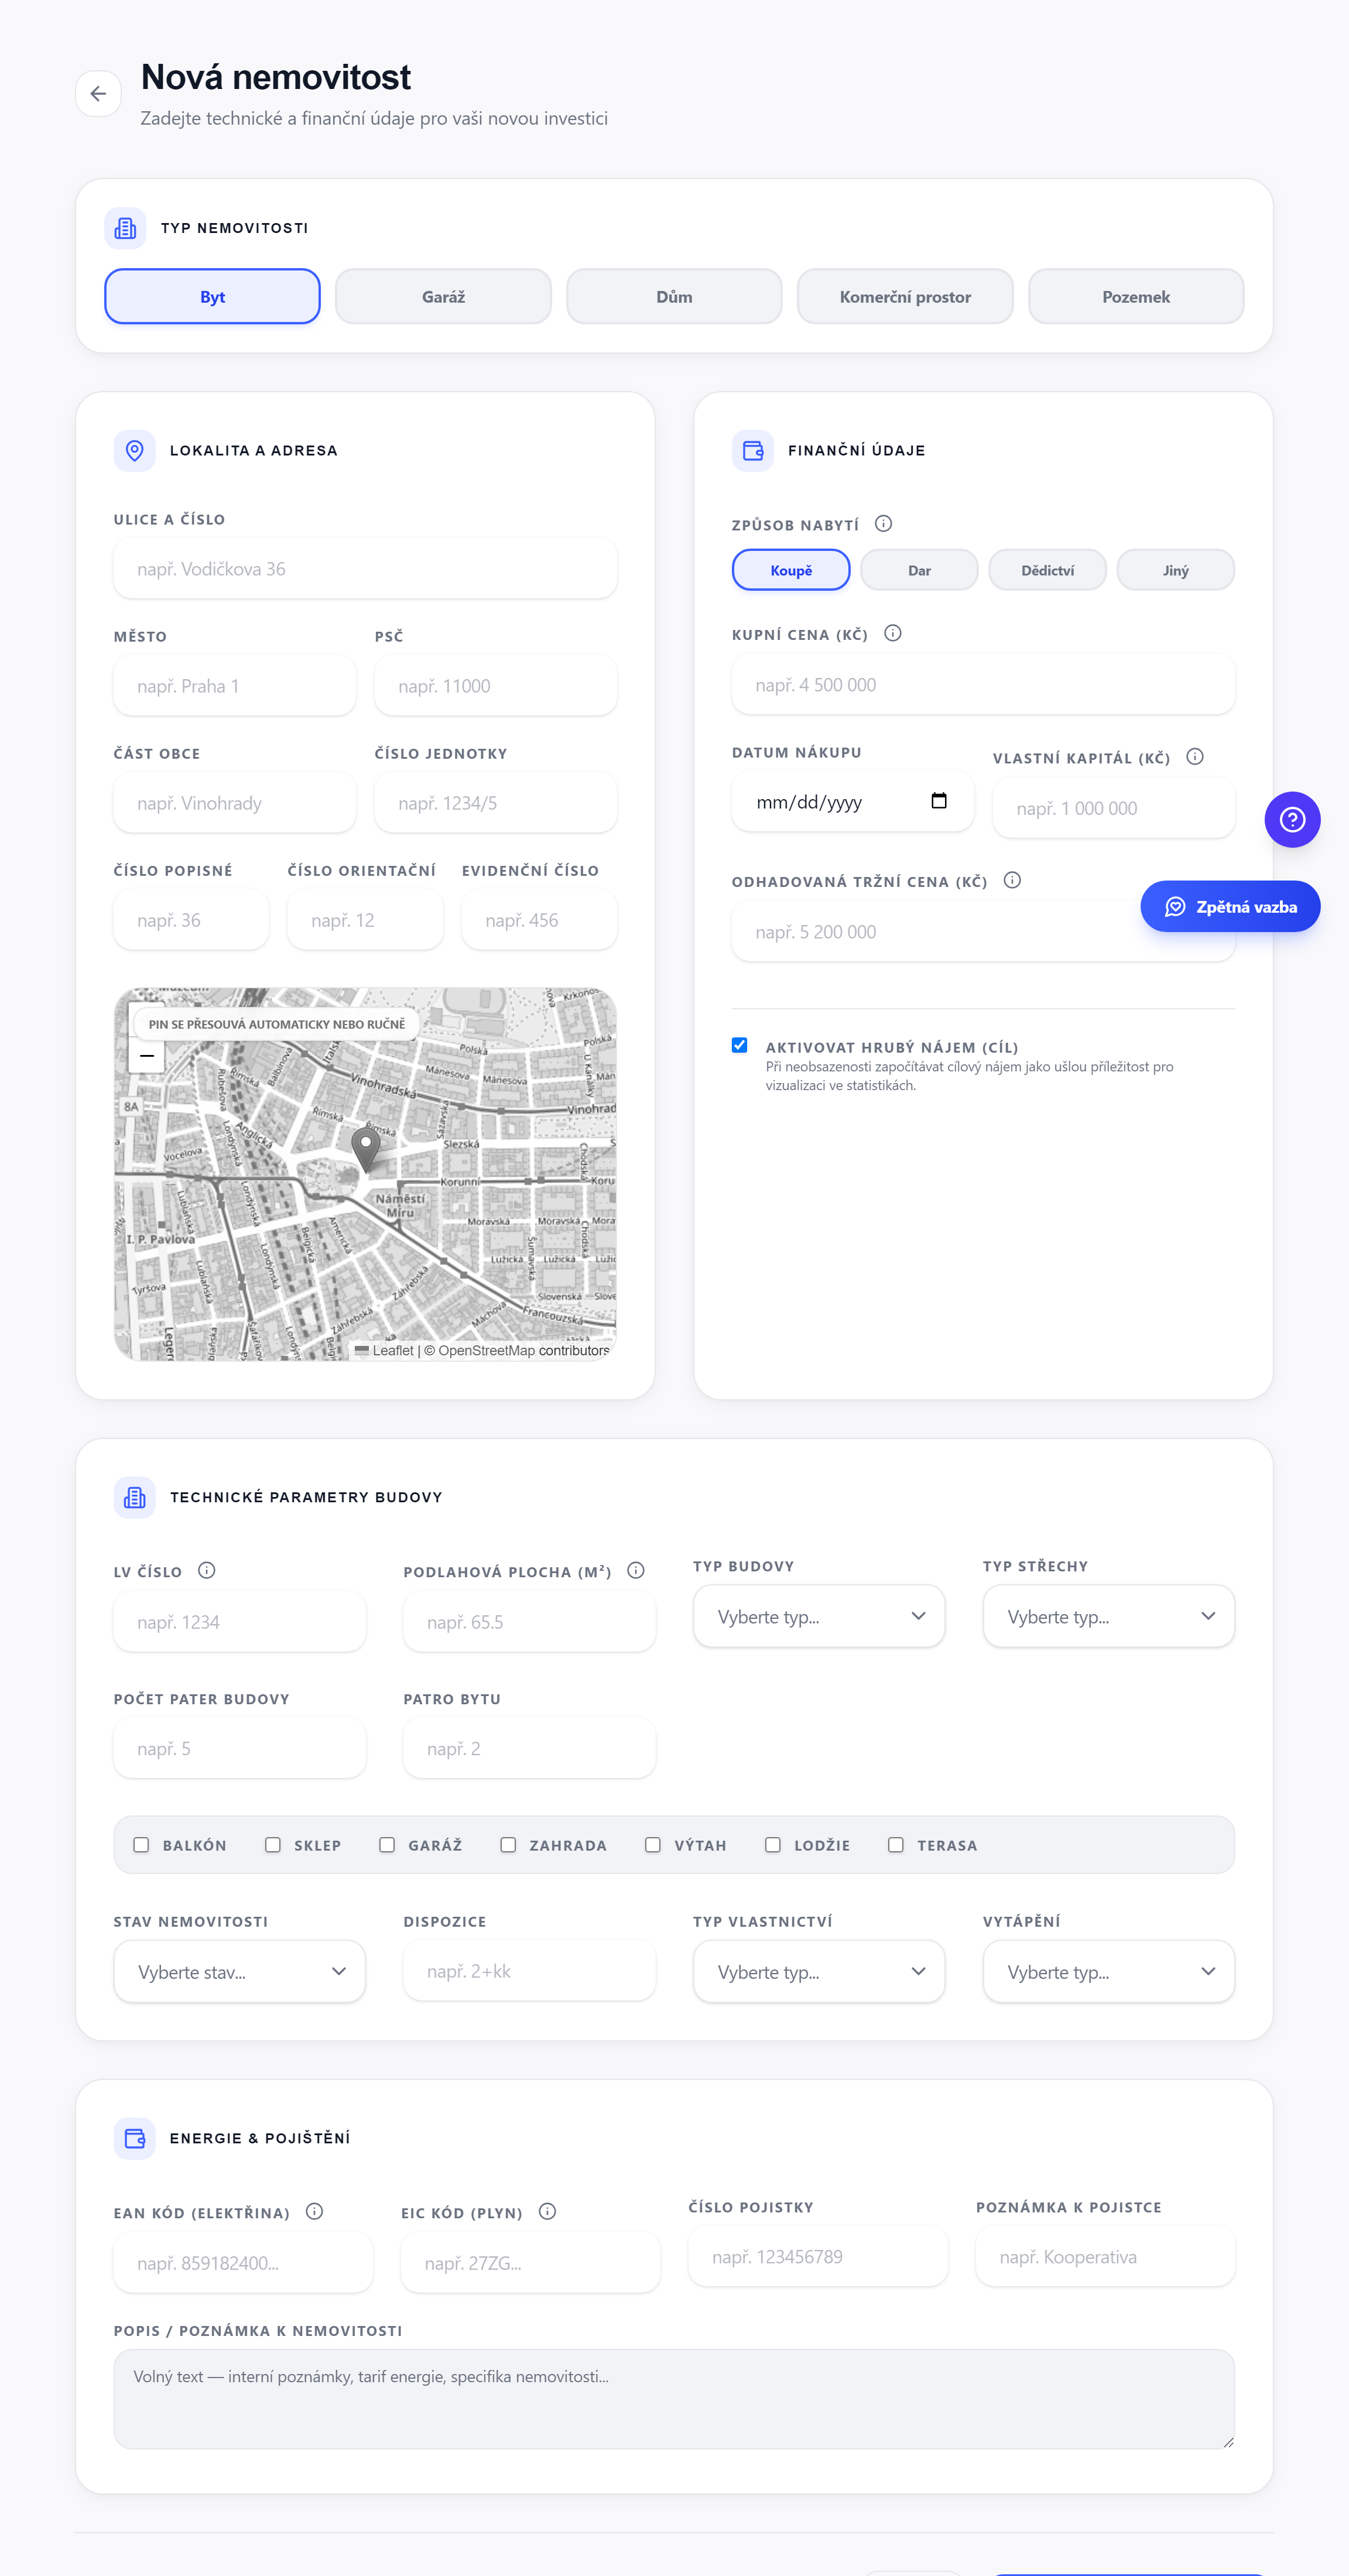Focus the Poznámka k pojistce field
The width and height of the screenshot is (1349, 2576).
point(1105,2257)
